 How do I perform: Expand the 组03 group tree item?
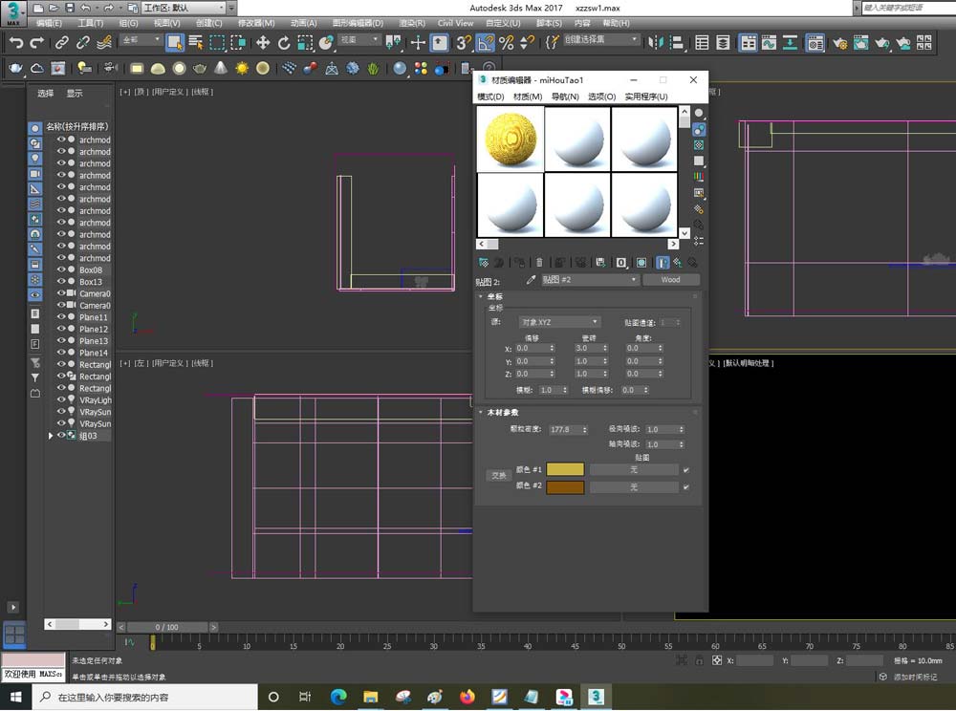coord(51,436)
